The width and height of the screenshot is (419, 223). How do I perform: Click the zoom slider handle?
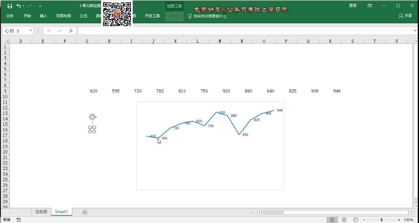click(382, 220)
